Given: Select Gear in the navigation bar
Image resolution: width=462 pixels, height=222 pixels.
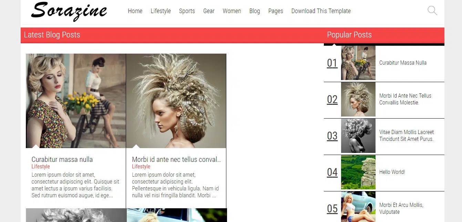Looking at the screenshot, I should (209, 11).
